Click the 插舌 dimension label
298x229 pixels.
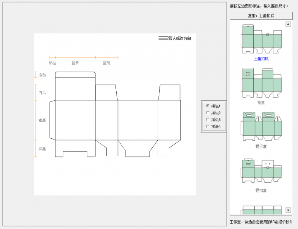point(42,75)
